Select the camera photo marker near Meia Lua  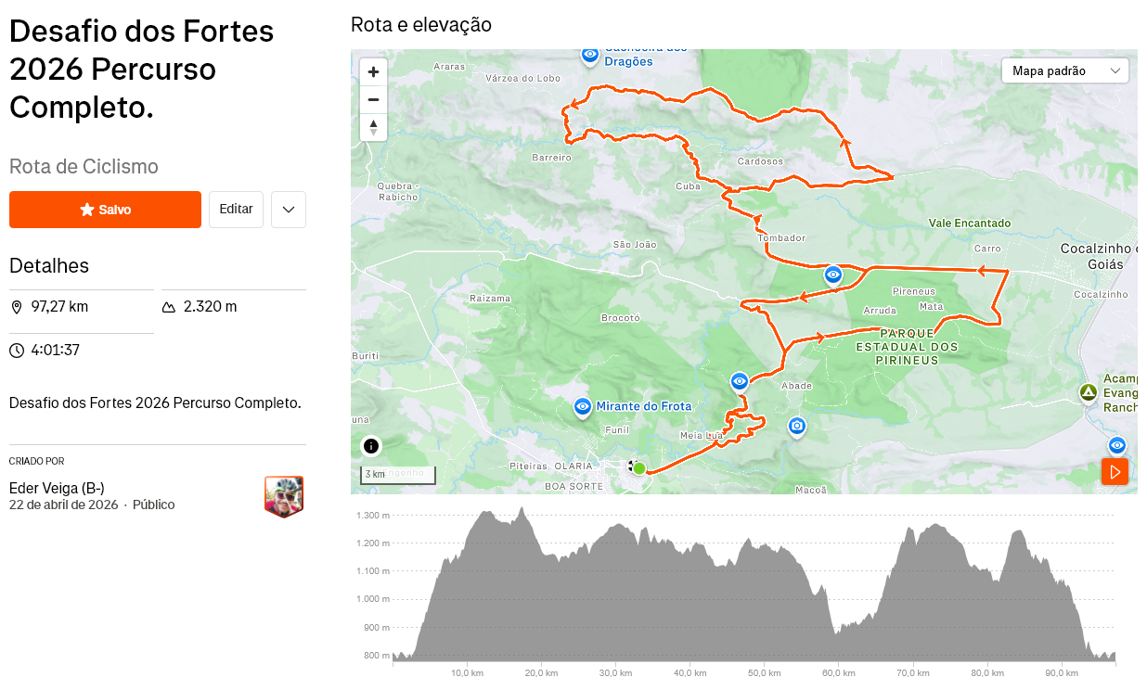796,427
